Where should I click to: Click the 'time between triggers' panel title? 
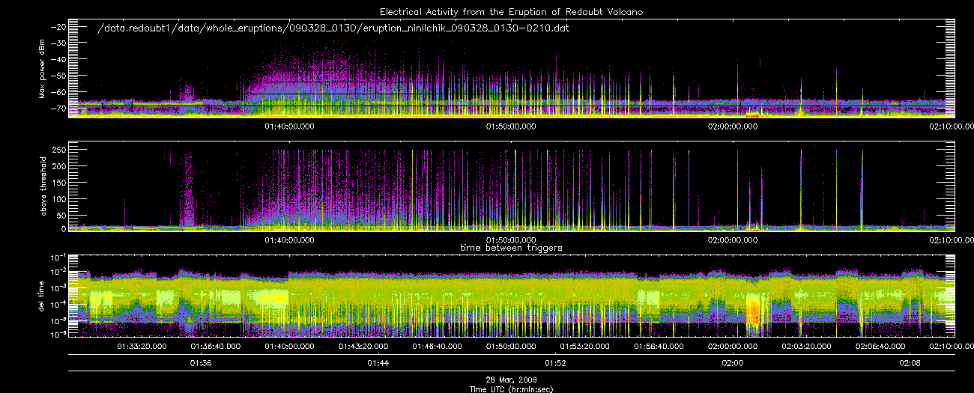[x=511, y=247]
